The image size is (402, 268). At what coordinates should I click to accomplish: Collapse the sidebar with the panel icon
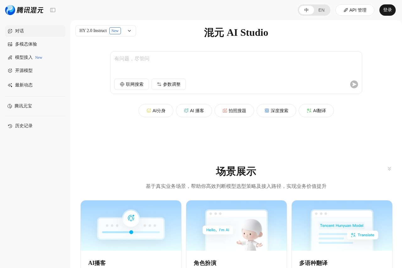(53, 10)
